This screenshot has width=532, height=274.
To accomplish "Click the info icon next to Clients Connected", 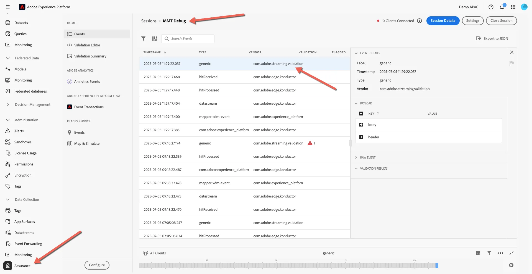I will (x=420, y=21).
